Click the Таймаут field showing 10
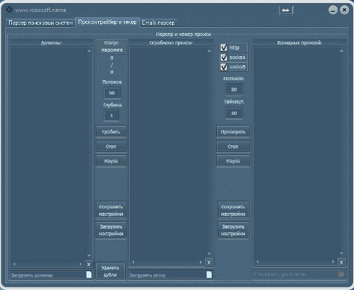354x290 pixels. (x=234, y=113)
